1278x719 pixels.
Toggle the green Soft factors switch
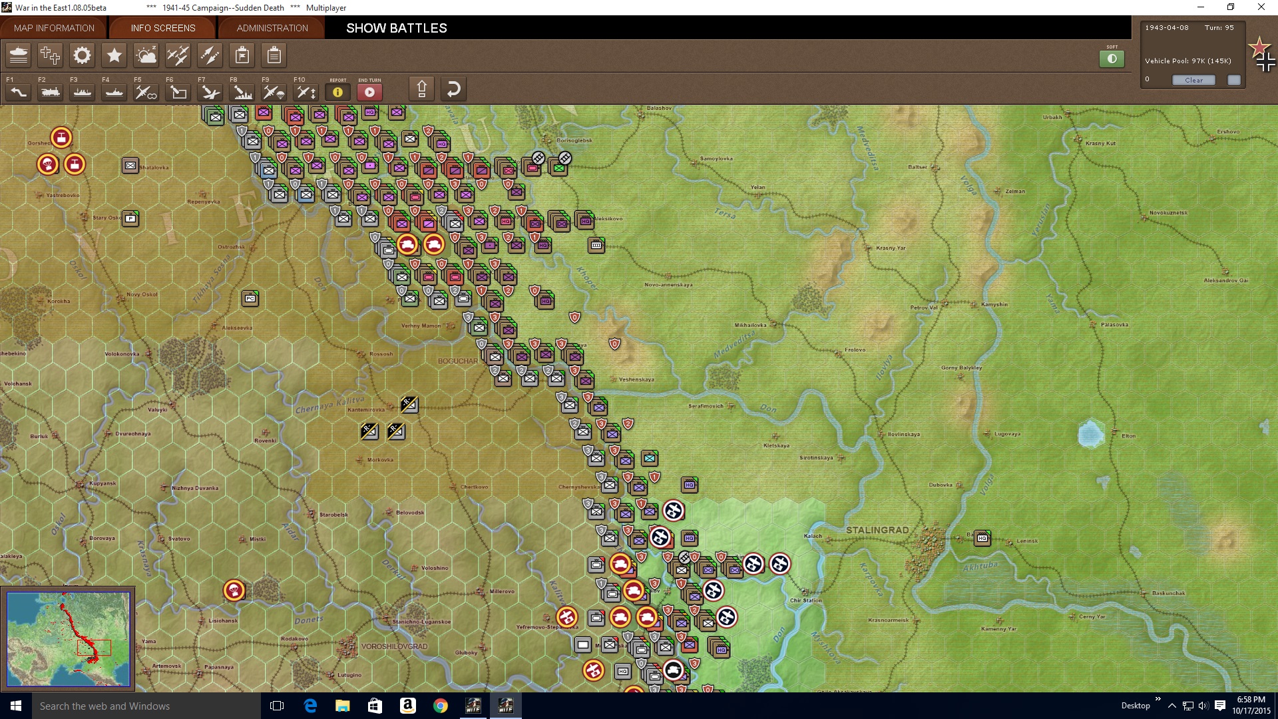[x=1112, y=59]
